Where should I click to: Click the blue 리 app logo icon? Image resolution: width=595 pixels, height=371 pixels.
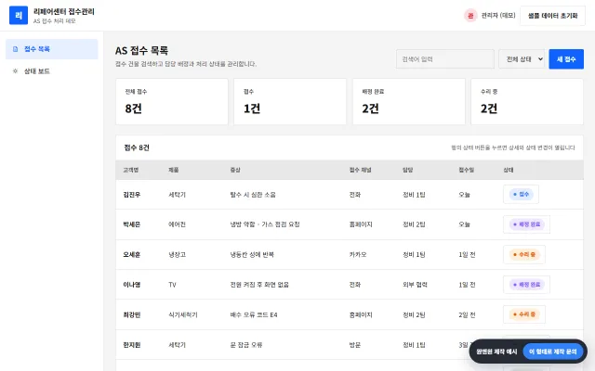pyautogui.click(x=19, y=15)
